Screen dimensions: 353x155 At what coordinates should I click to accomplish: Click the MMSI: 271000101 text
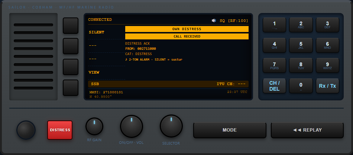[106, 93]
